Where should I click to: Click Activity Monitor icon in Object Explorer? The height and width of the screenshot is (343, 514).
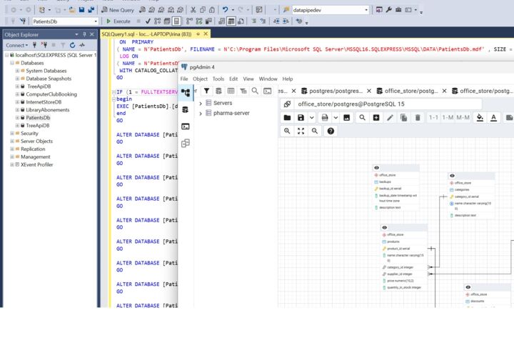coord(82,45)
